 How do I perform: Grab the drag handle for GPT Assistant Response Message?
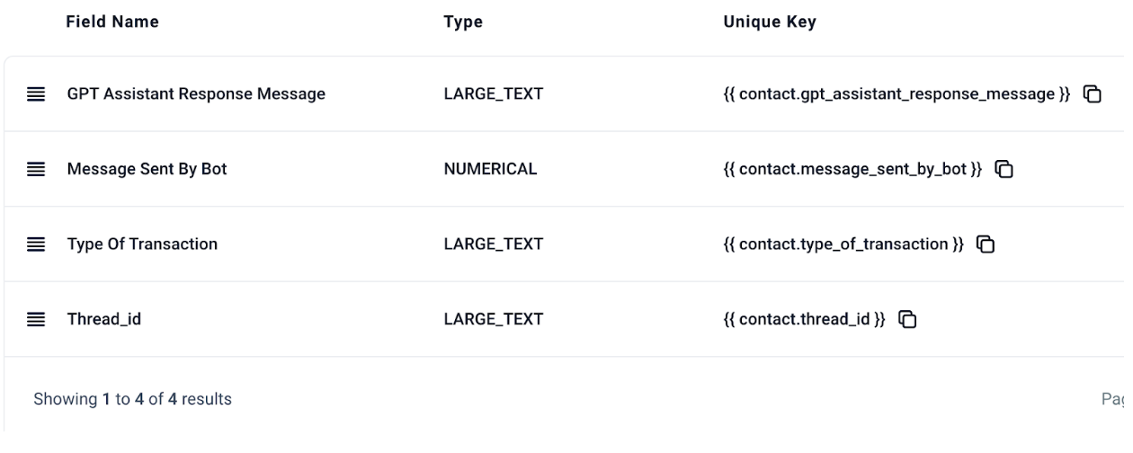coord(34,93)
